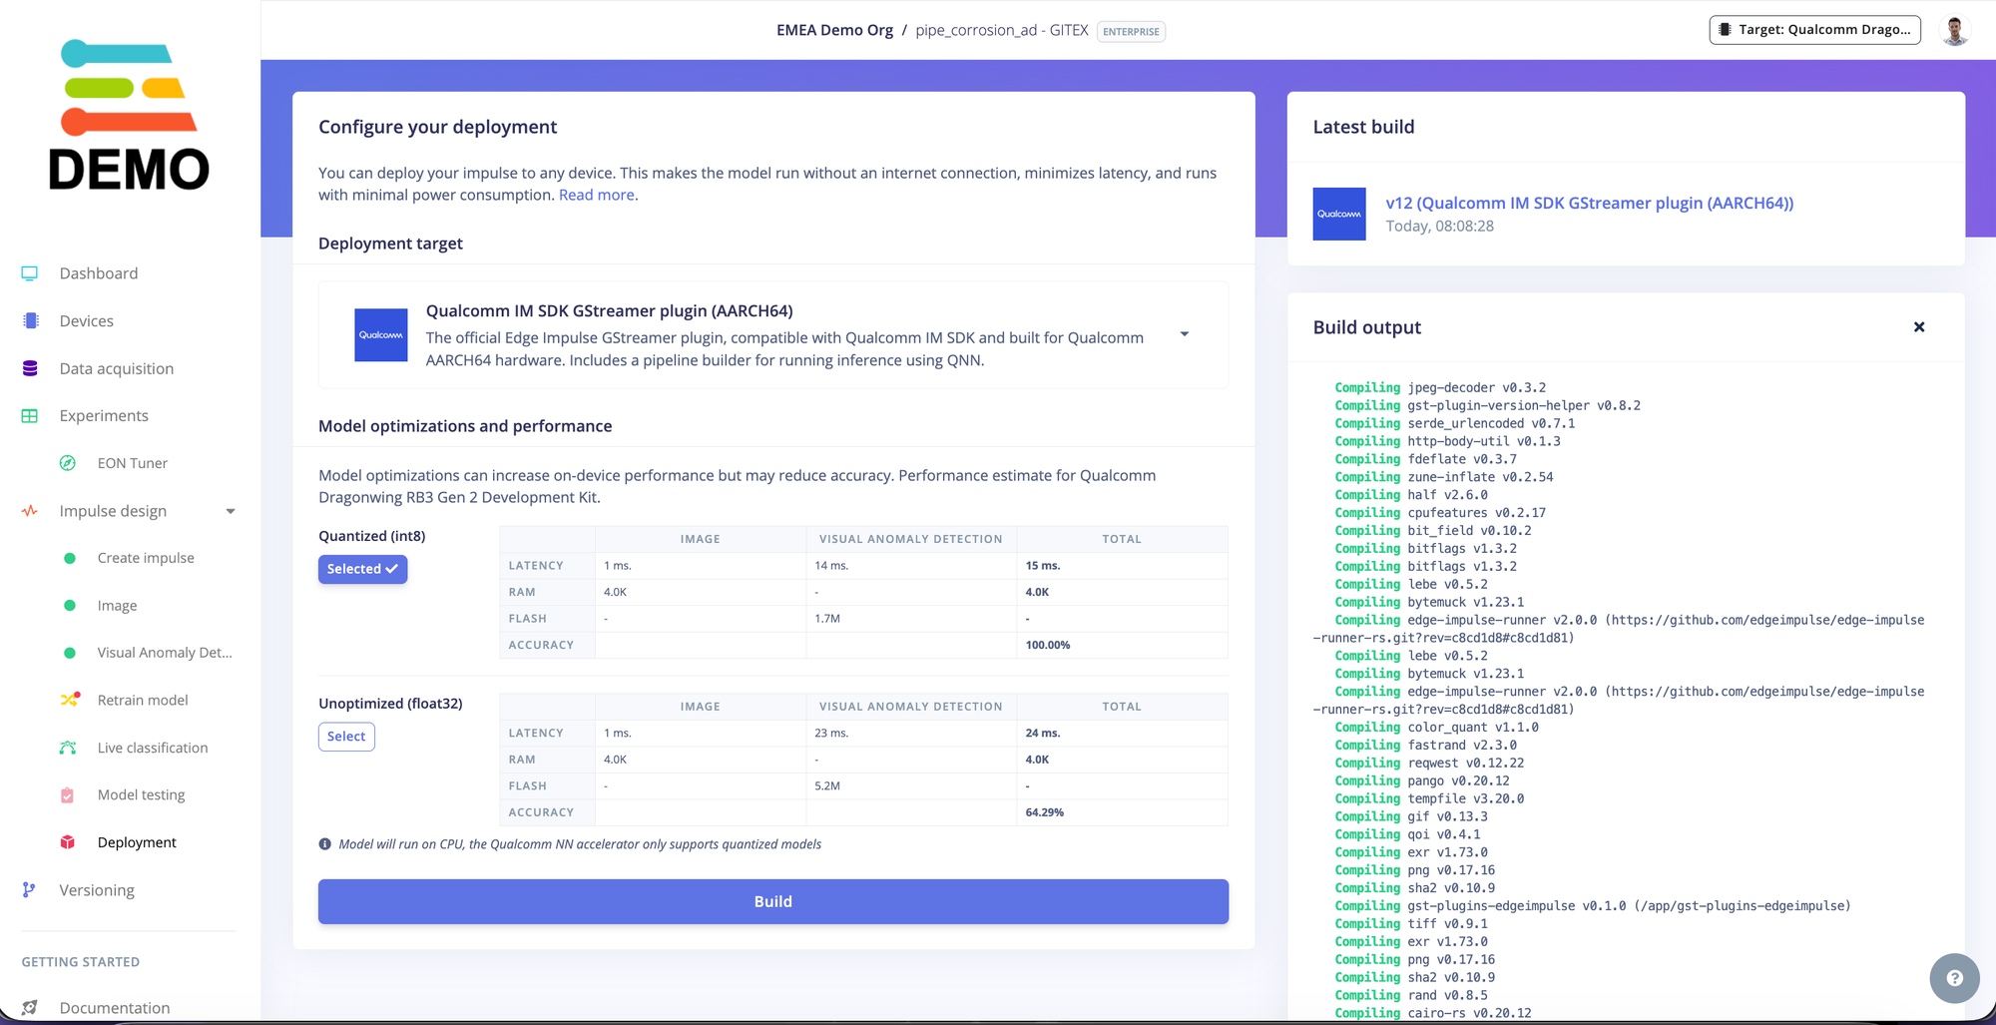
Task: Click the Edge Impulse DEMO logo
Action: [x=129, y=115]
